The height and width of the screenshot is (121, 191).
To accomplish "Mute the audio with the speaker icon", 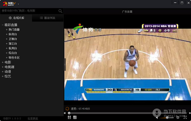I will tap(157, 117).
